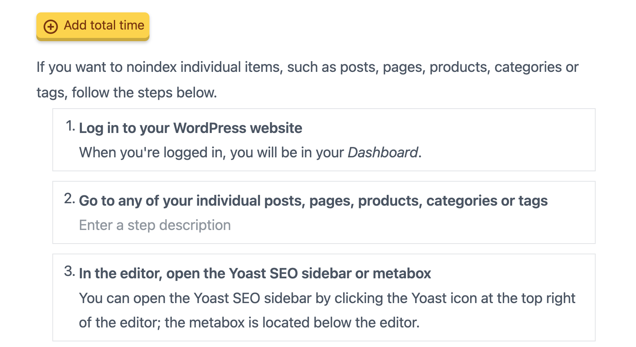Edit the step two title about individual posts
The height and width of the screenshot is (347, 636).
(x=313, y=201)
